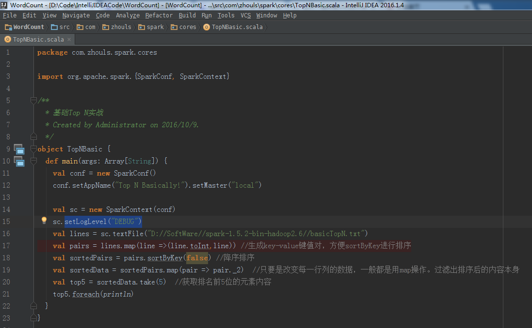Open the Edit menu
The image size is (532, 328).
pyautogui.click(x=29, y=15)
